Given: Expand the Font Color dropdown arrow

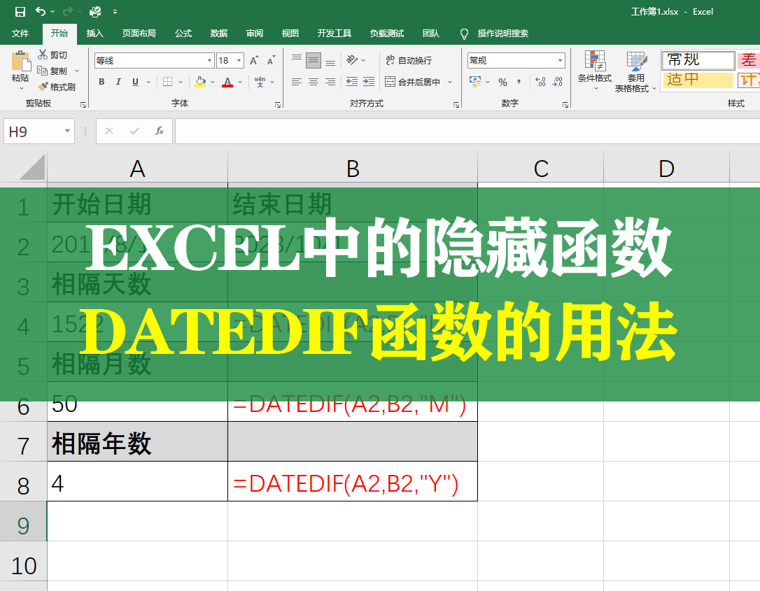Looking at the screenshot, I should pos(240,82).
